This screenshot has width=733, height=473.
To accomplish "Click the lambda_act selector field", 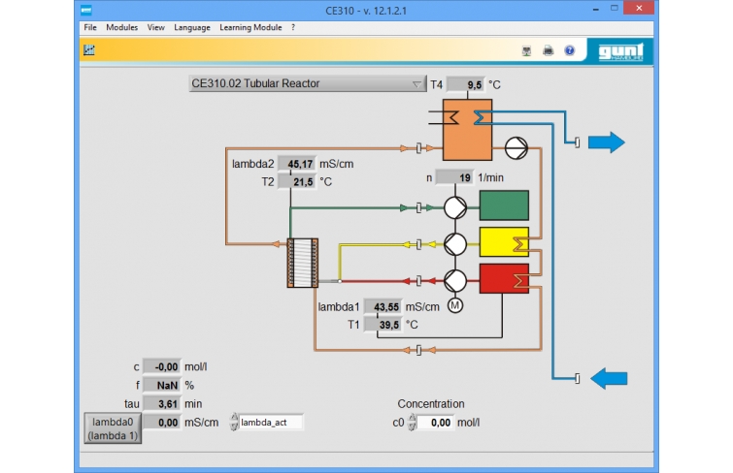I will pyautogui.click(x=271, y=423).
